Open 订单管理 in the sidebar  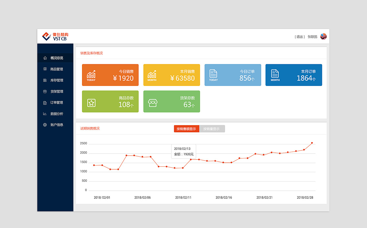click(x=55, y=103)
